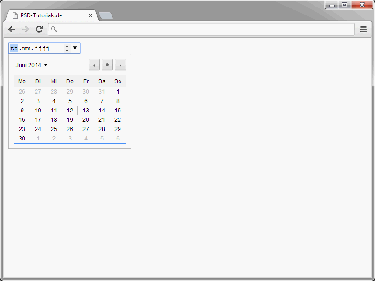Select day 17 in calendar
This screenshot has width=375, height=281.
[38, 120]
